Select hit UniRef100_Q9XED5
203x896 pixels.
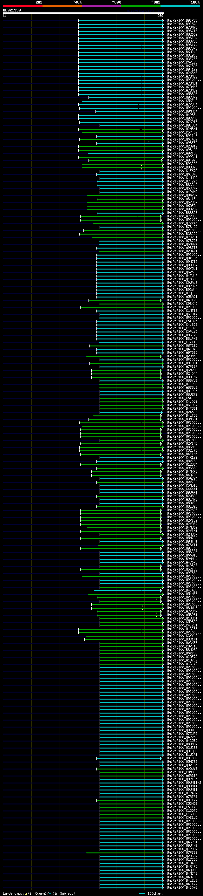[x=182, y=258]
